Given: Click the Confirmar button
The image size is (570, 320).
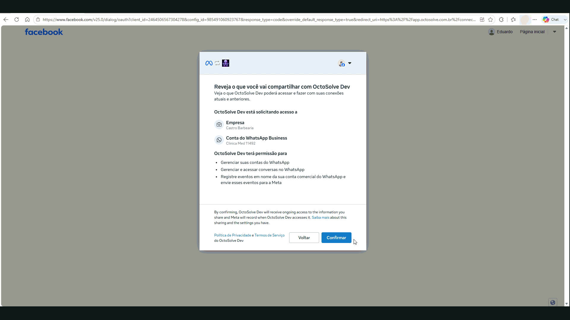Looking at the screenshot, I should 336,238.
